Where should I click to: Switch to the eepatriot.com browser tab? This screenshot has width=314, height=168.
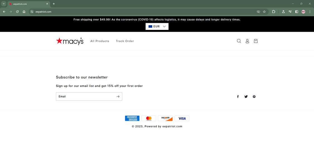pyautogui.click(x=27, y=4)
